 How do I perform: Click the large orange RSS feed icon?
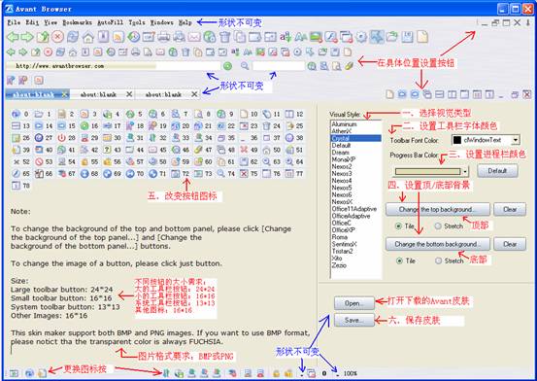pos(118,37)
